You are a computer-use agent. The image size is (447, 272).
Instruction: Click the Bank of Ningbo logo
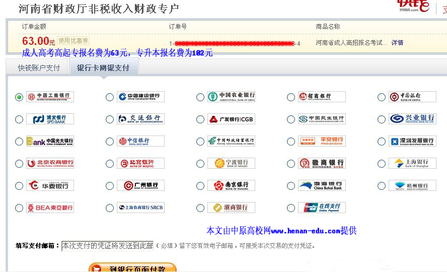[x=231, y=163]
